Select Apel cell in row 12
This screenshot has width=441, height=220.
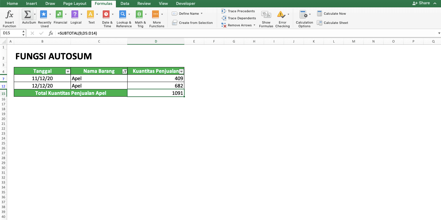coord(99,86)
